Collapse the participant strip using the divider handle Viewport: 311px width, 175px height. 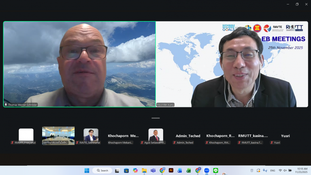[155, 118]
